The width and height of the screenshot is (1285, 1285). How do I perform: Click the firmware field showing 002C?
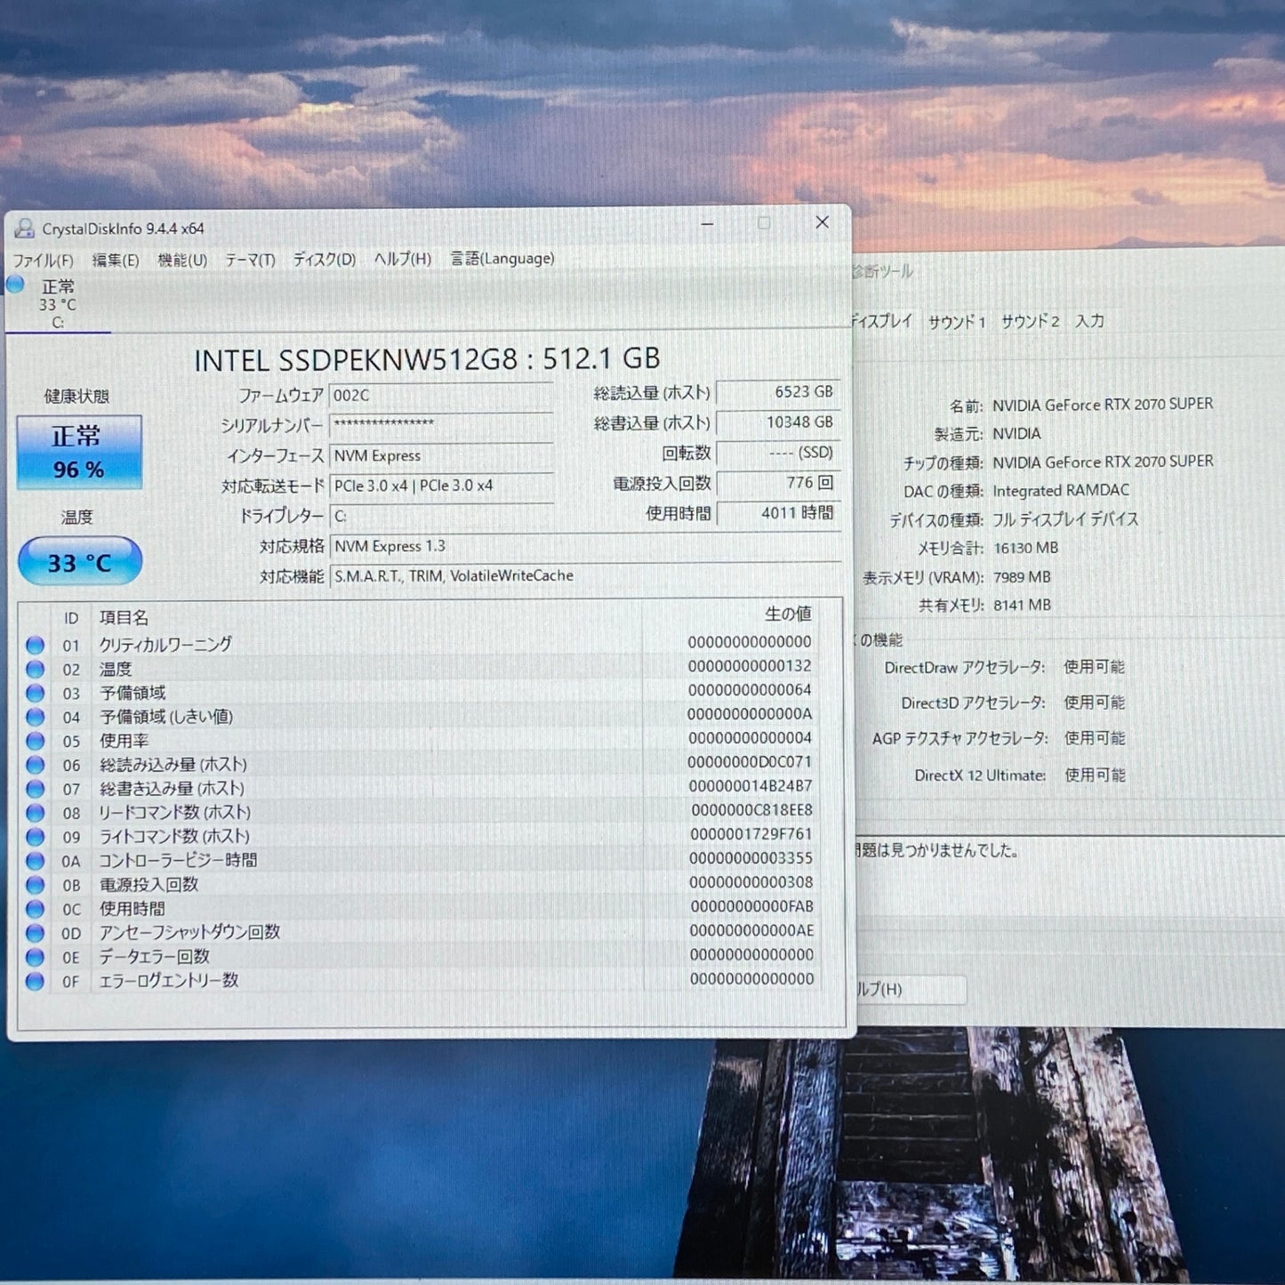point(441,396)
